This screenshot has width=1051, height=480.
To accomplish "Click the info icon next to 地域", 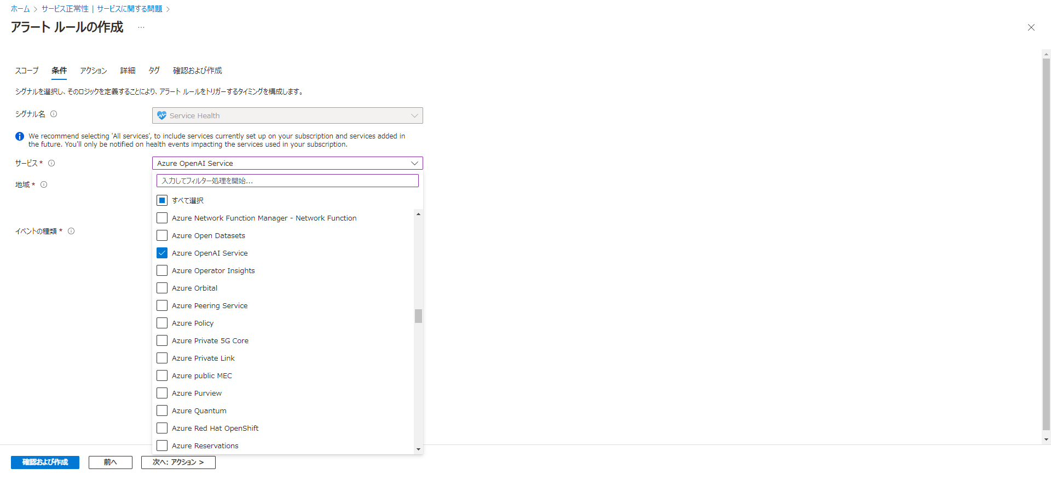I will point(44,184).
